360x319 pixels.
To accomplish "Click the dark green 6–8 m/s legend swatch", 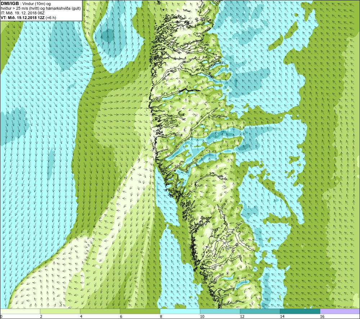I will [140, 311].
